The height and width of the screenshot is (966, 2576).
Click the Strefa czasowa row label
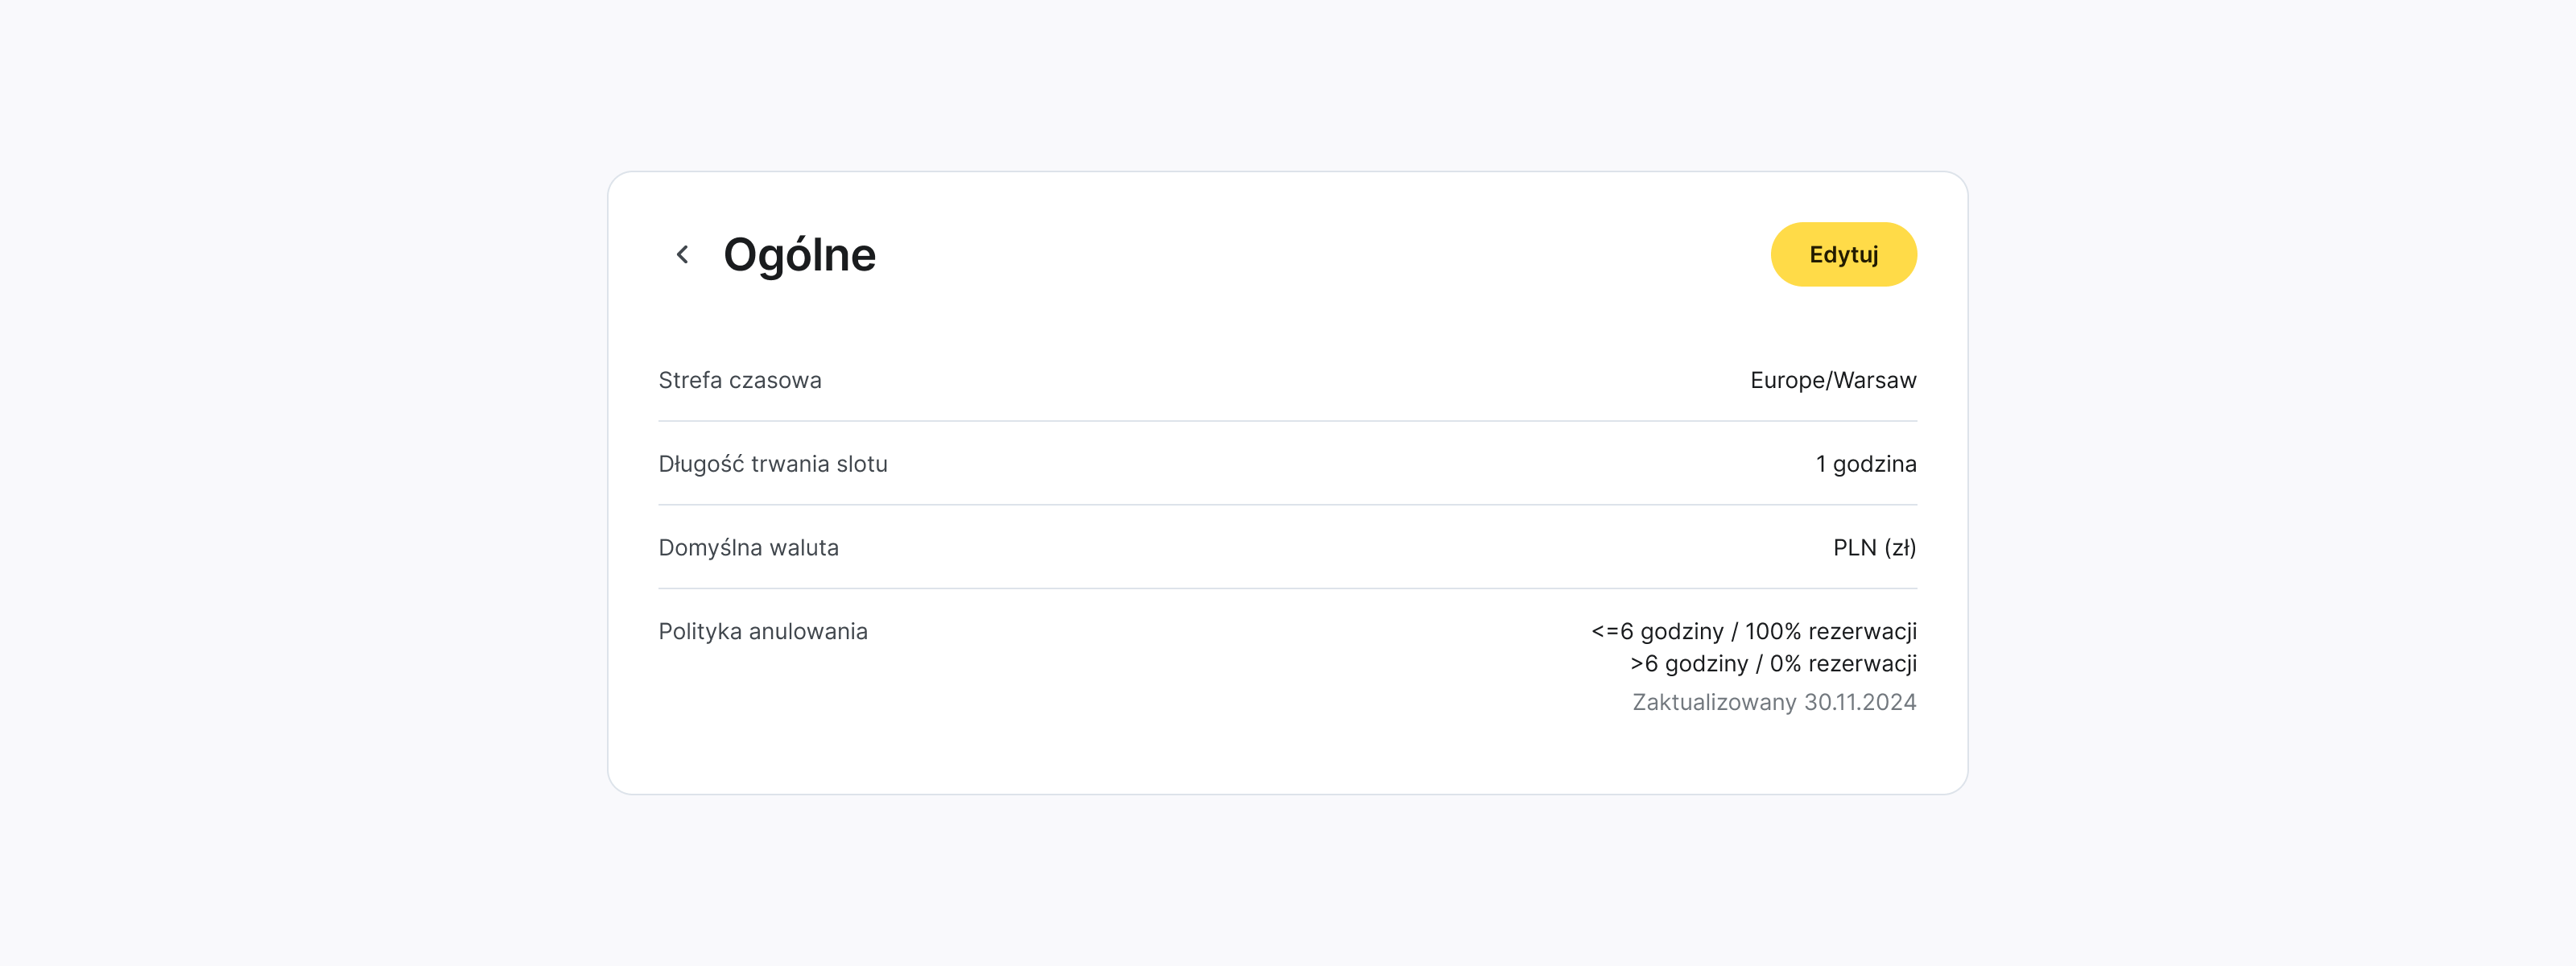[740, 380]
